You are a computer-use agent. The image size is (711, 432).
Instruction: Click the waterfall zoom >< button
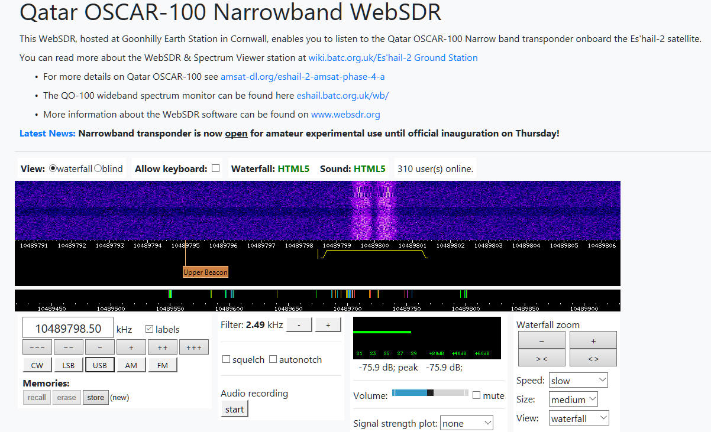click(x=541, y=358)
